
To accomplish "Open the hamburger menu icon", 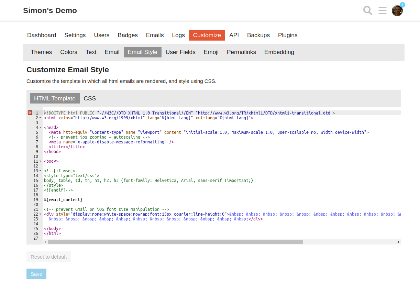I will click(x=383, y=11).
